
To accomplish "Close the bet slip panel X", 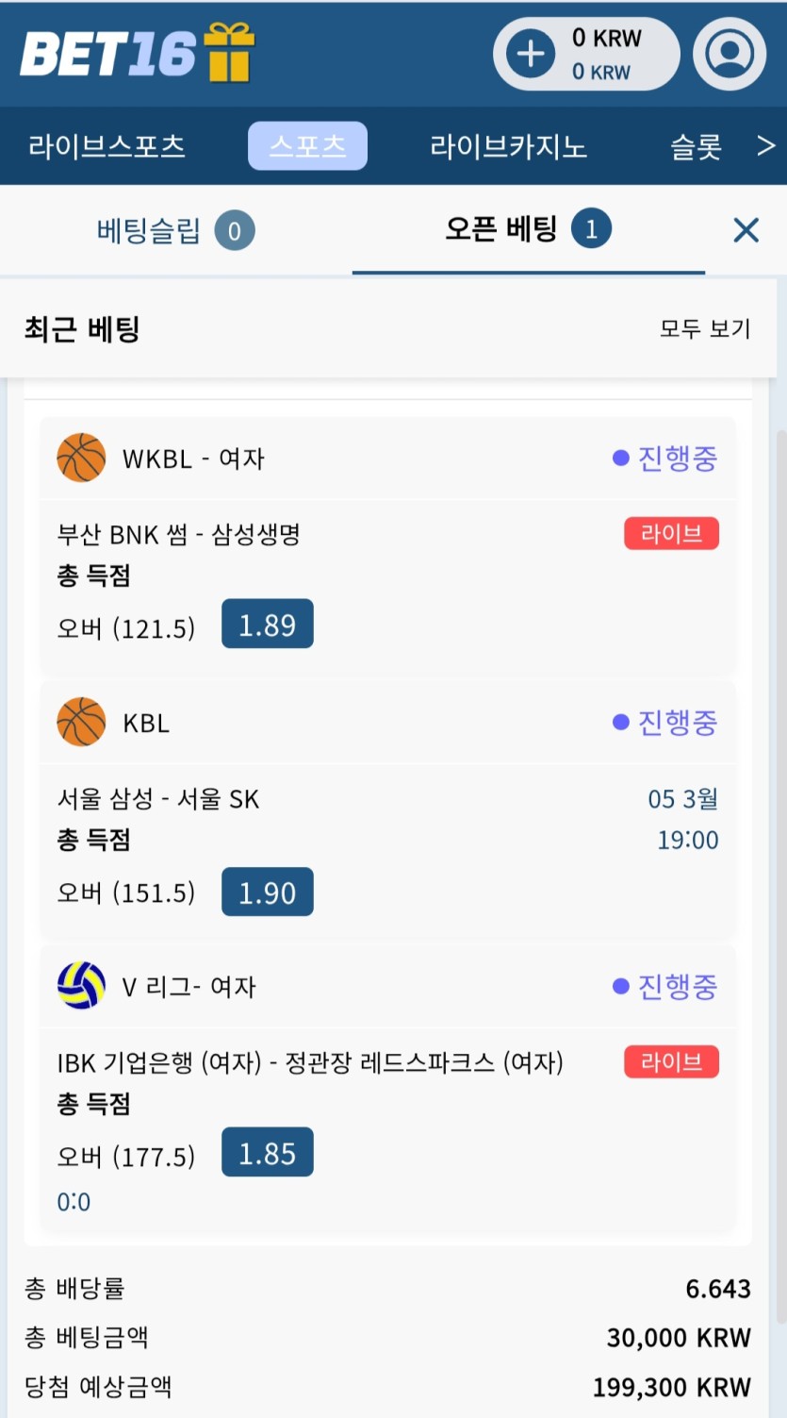I will pos(746,229).
